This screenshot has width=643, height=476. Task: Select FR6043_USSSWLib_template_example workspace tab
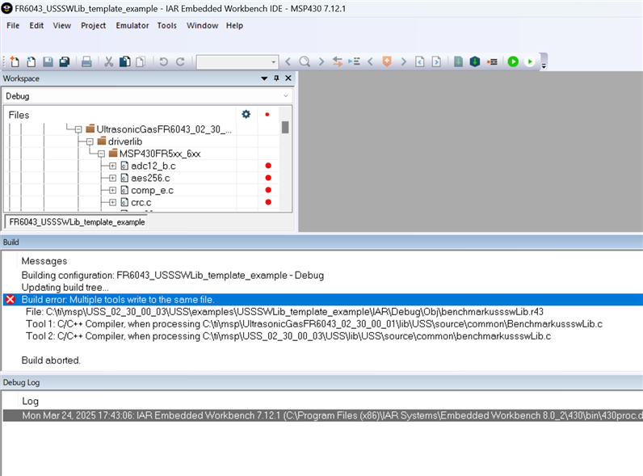click(77, 222)
